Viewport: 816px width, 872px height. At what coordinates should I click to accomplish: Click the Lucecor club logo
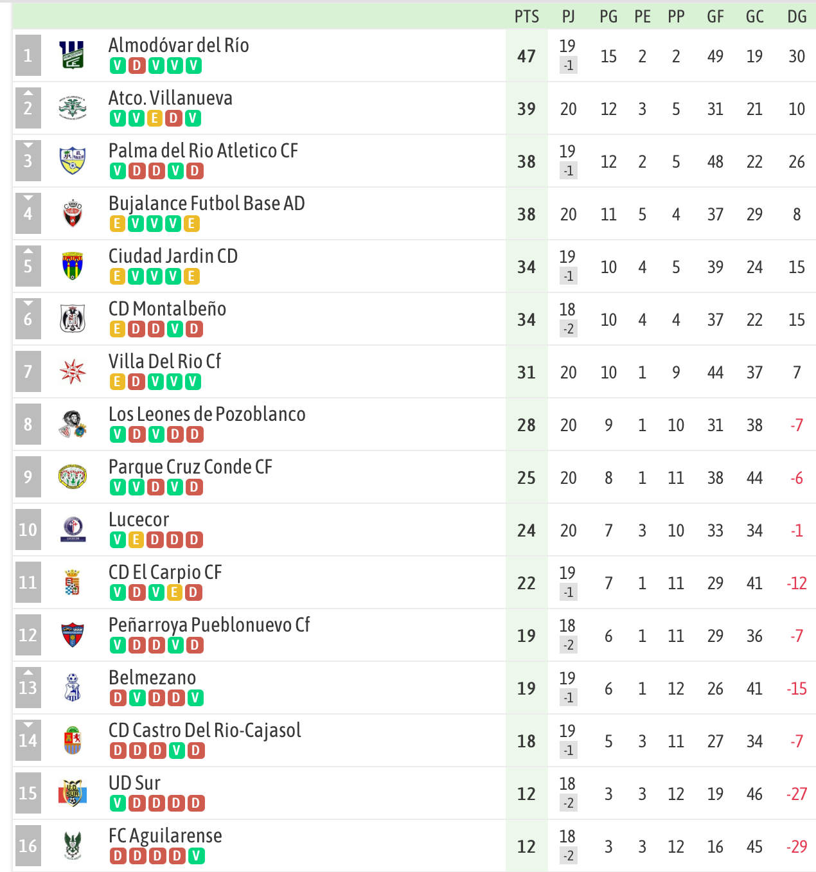click(72, 529)
